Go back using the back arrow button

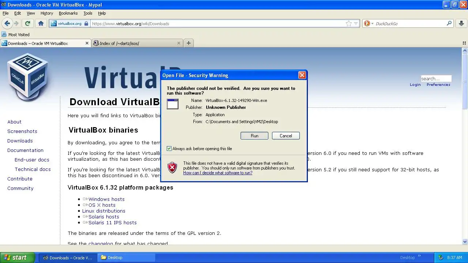point(7,23)
